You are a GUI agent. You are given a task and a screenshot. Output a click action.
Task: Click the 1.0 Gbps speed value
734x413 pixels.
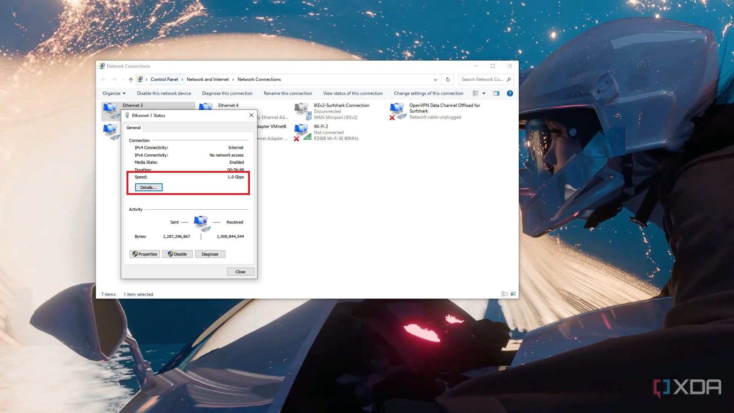tap(236, 177)
